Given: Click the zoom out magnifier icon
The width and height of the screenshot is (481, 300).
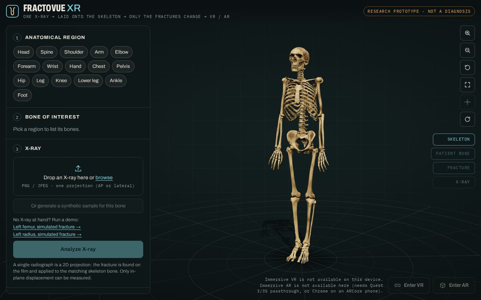Looking at the screenshot, I should [467, 50].
